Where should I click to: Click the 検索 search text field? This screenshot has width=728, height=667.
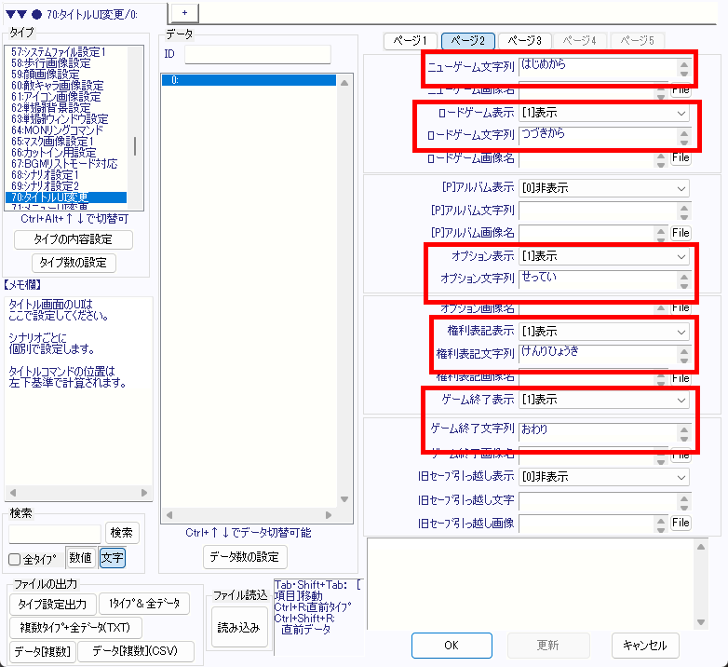click(55, 533)
